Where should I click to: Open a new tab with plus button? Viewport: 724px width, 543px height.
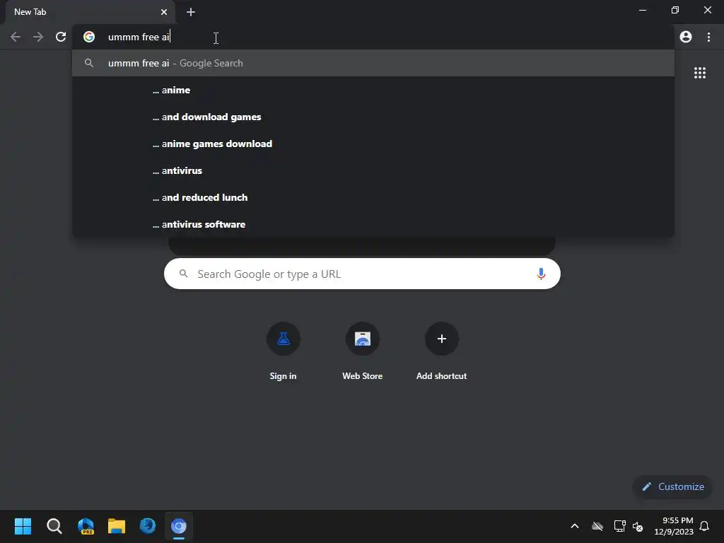[x=191, y=12]
